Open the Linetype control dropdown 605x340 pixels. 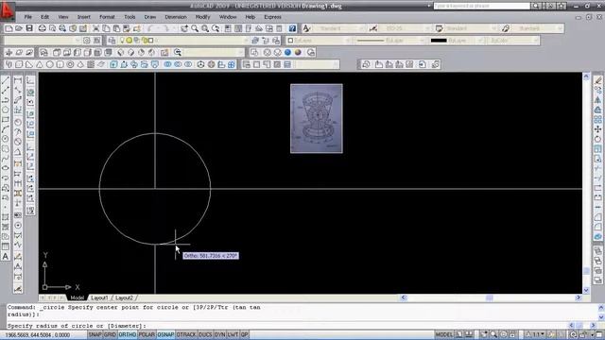point(389,41)
